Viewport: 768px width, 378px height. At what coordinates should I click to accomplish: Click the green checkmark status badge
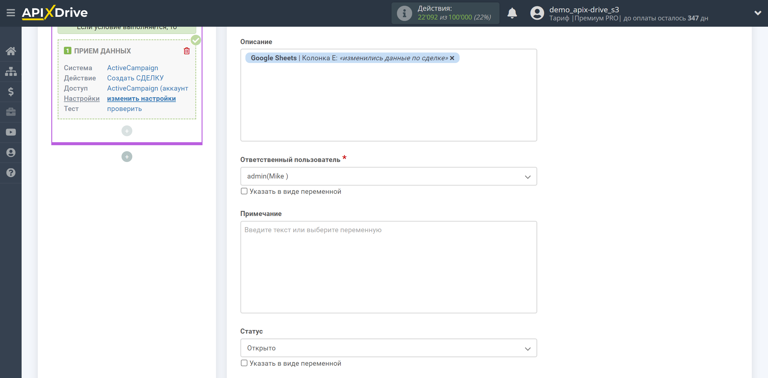click(x=196, y=40)
